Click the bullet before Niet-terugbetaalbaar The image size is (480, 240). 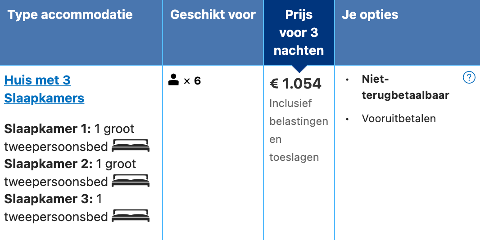click(347, 80)
